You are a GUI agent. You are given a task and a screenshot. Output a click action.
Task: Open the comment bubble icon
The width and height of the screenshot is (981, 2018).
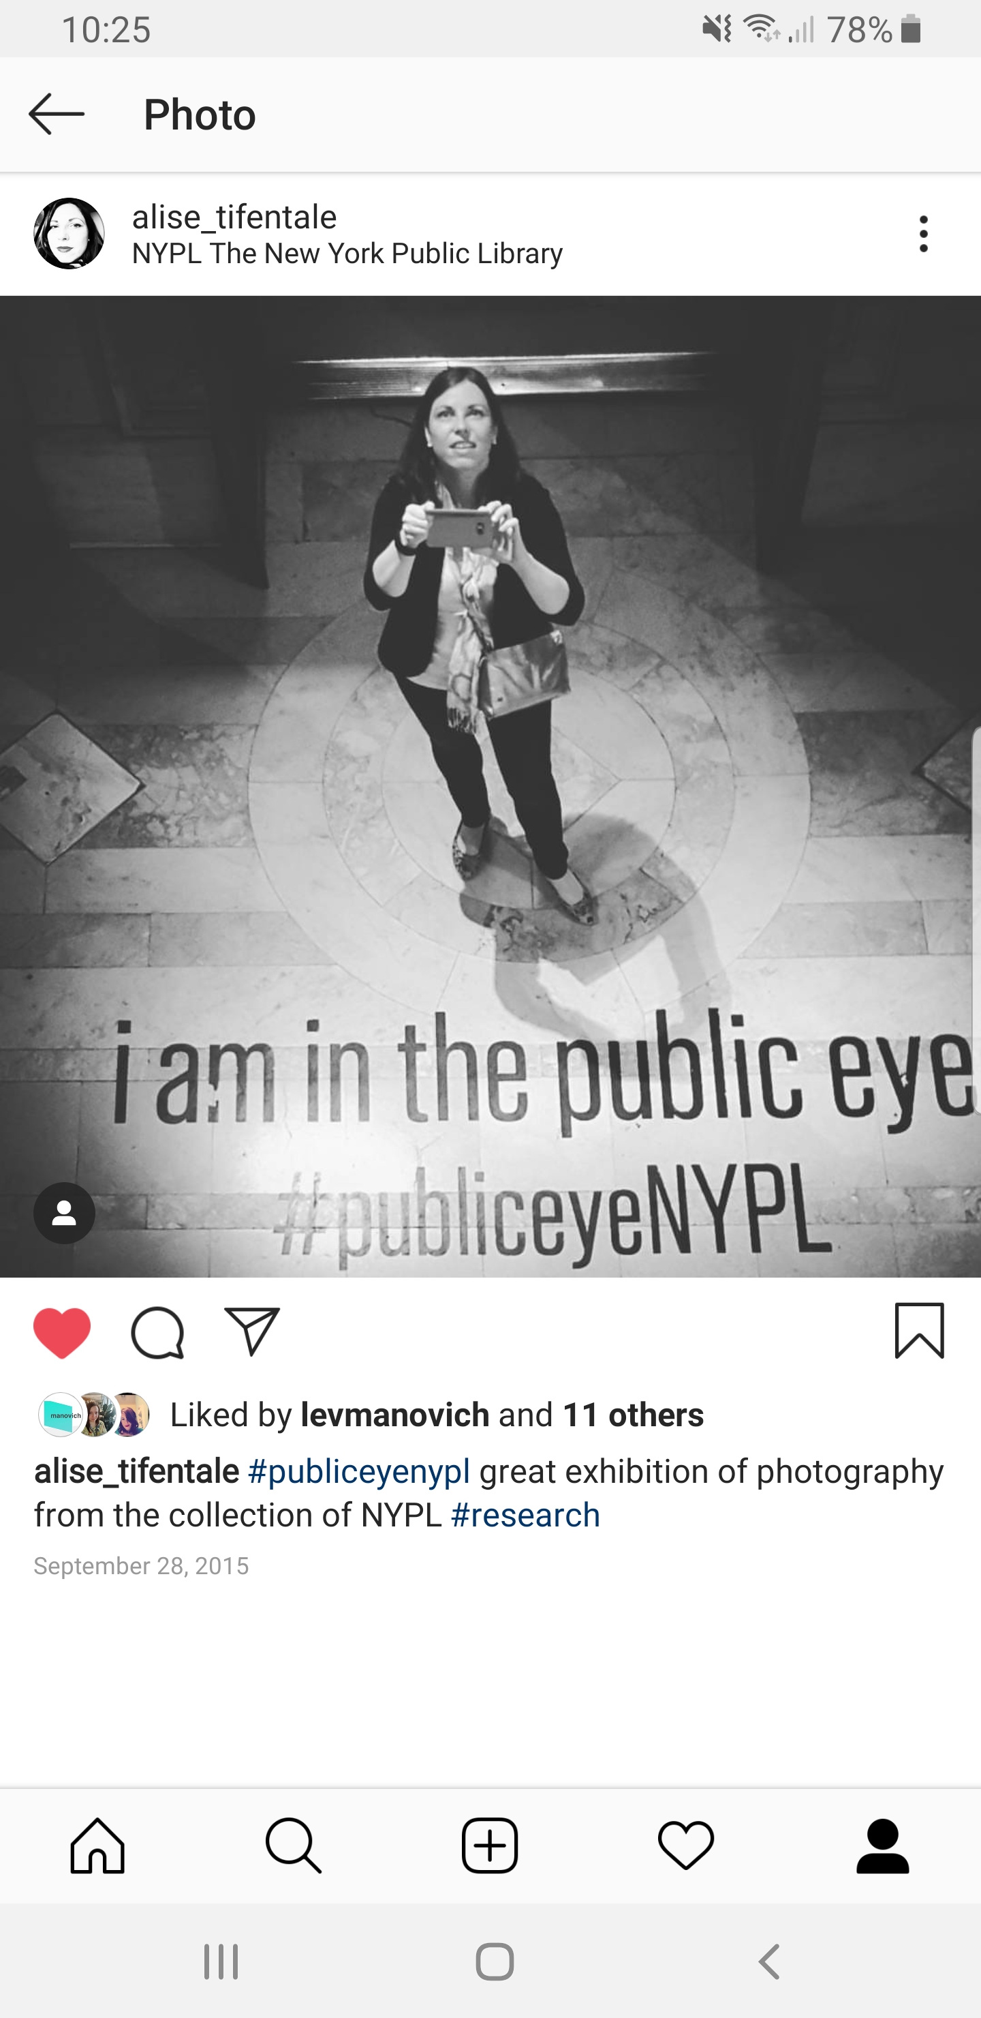[157, 1333]
